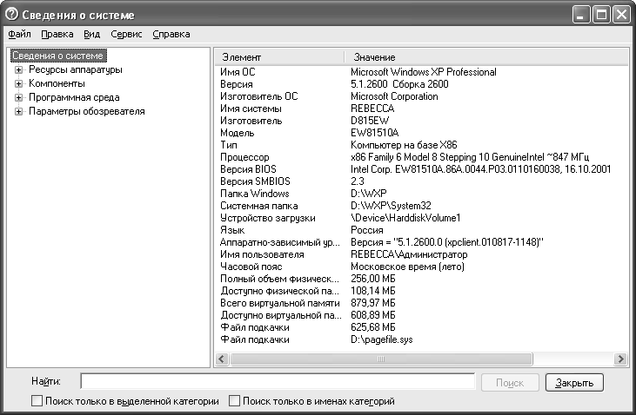Click the horizontal scrollbar right arrow
The image size is (636, 415).
click(x=620, y=359)
